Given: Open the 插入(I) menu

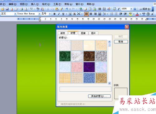Looking at the screenshot, I should point(35,4).
